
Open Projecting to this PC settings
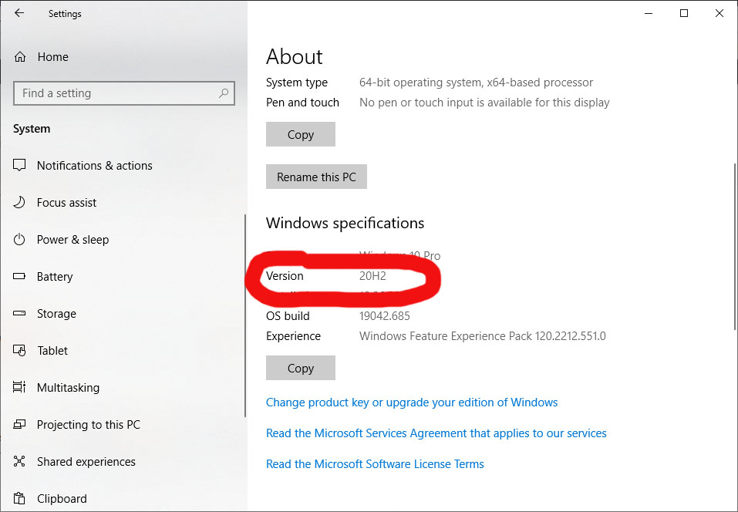tap(89, 425)
